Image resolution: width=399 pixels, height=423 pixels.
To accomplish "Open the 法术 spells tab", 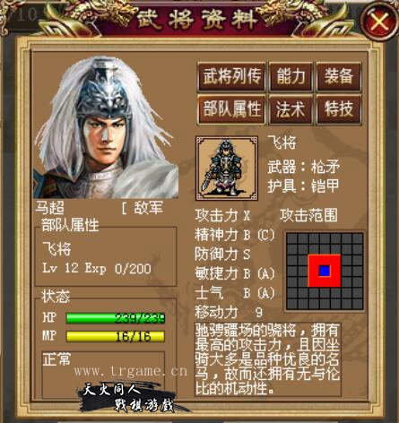I will pyautogui.click(x=291, y=109).
